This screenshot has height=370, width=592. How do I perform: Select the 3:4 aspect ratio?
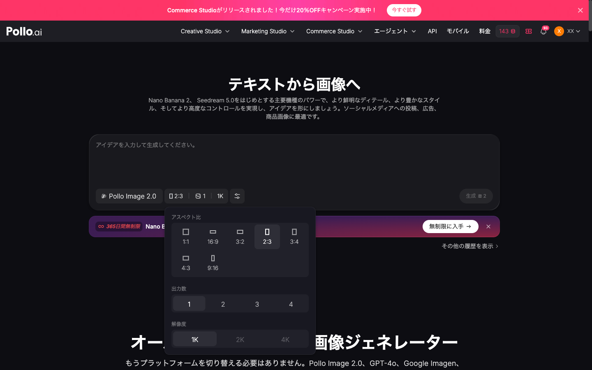coord(294,237)
